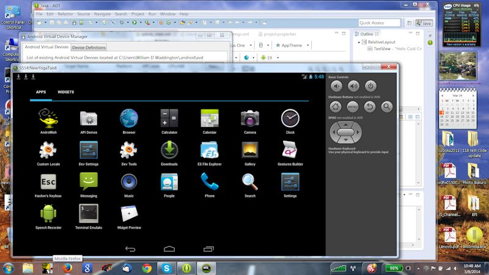
Task: Open the Android Settings app
Action: click(290, 185)
